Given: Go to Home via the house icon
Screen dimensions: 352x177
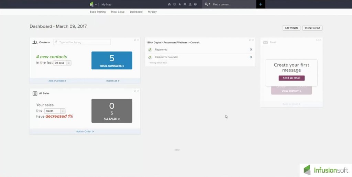Looking at the screenshot, I should [x=169, y=4].
